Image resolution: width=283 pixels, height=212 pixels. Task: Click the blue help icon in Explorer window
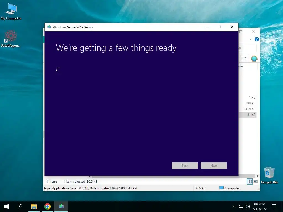coord(256,39)
